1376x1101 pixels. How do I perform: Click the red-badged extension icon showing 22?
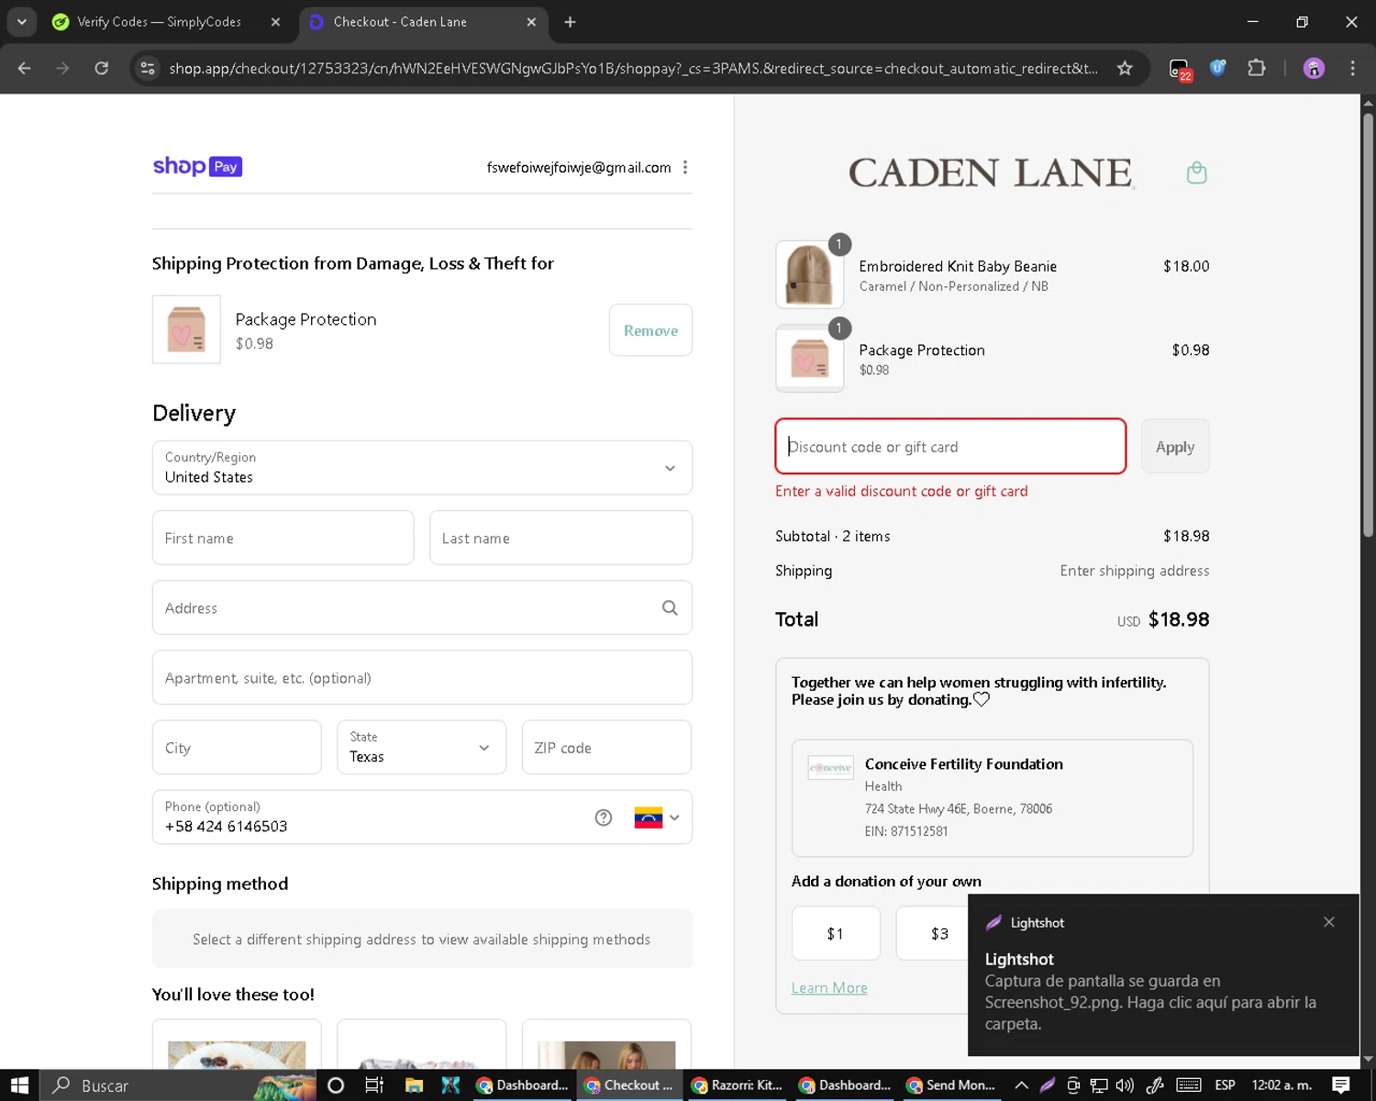(x=1180, y=69)
